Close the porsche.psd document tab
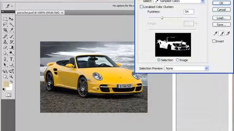Viewport: 234px width, 131px height. 62,13
